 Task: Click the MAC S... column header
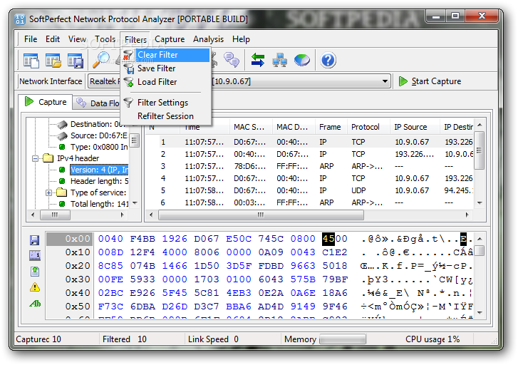[251, 127]
